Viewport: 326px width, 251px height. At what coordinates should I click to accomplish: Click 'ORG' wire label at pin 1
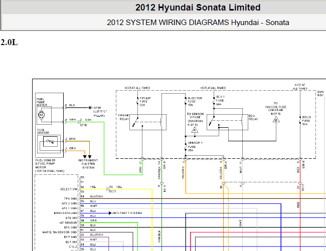coord(73,148)
